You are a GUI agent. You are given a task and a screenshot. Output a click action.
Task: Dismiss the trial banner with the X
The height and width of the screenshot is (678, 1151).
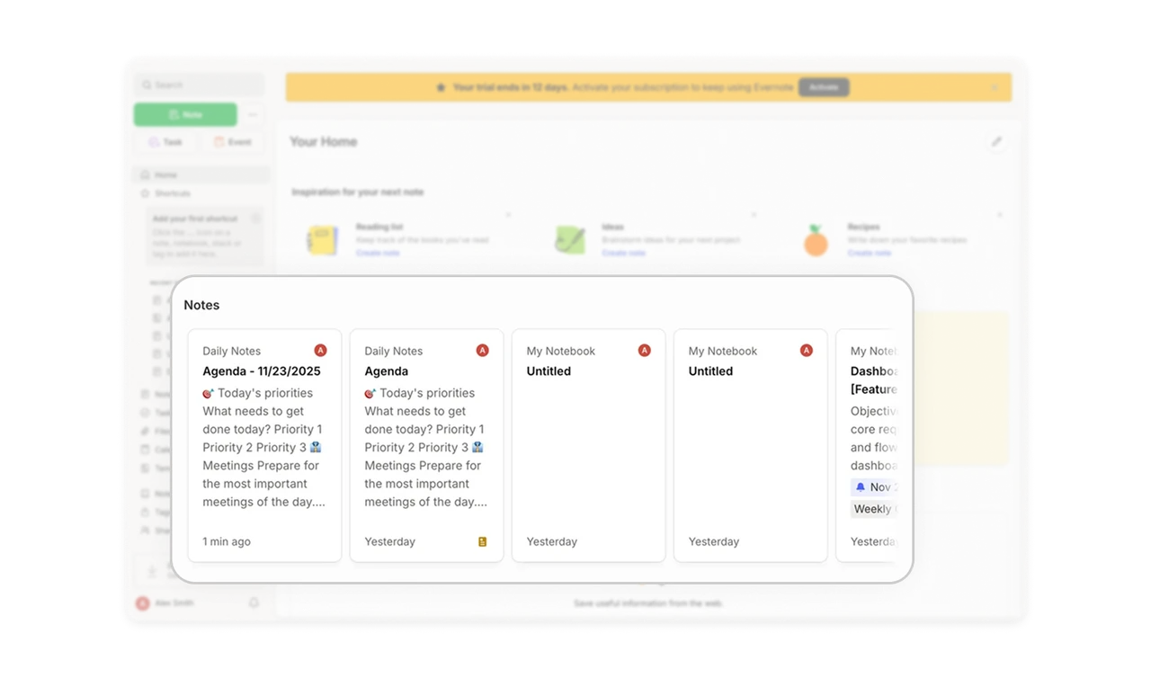click(x=995, y=87)
